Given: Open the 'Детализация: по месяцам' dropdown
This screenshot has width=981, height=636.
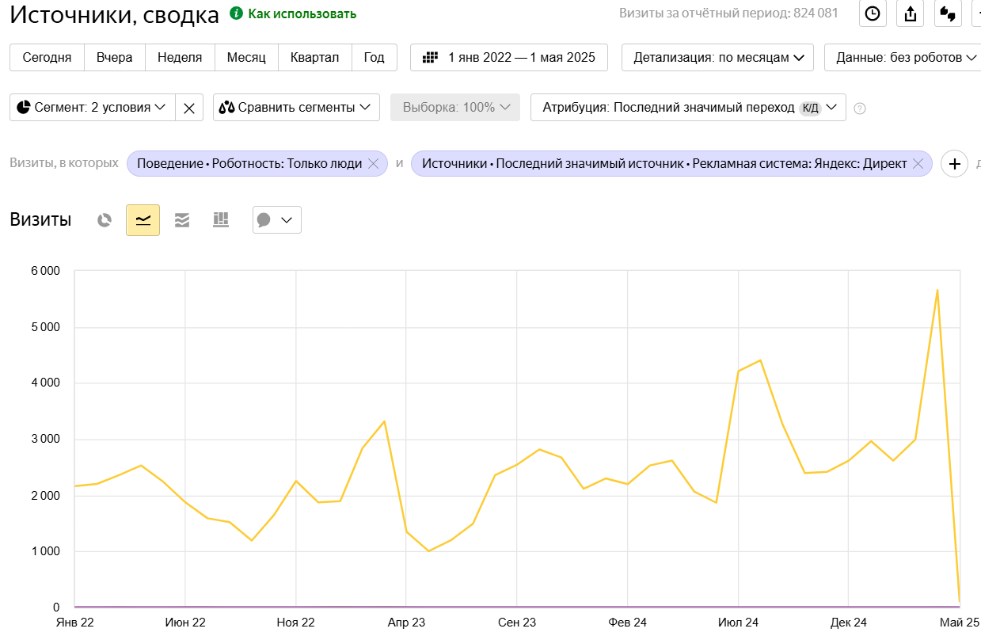Looking at the screenshot, I should (718, 57).
